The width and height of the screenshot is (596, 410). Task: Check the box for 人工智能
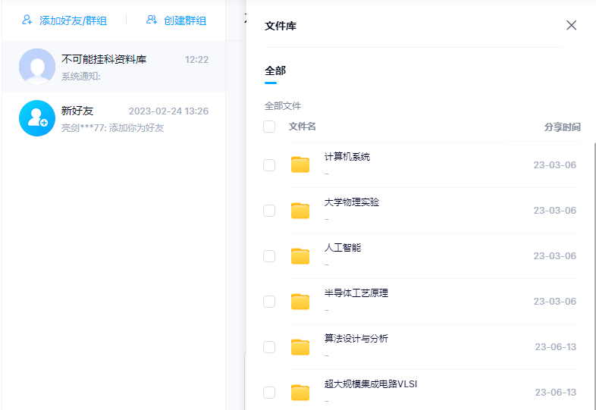pyautogui.click(x=269, y=256)
